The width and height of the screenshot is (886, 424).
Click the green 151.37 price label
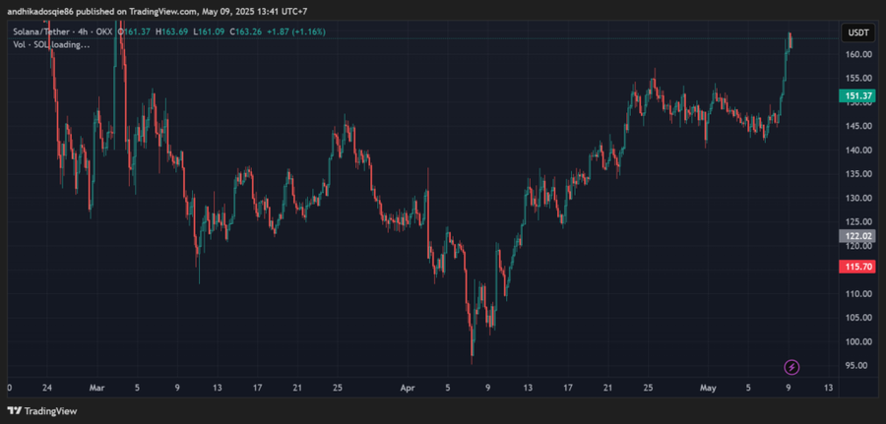pyautogui.click(x=856, y=96)
